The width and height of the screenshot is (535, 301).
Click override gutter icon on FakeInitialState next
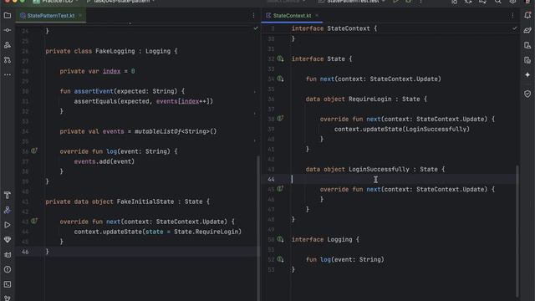coord(34,221)
